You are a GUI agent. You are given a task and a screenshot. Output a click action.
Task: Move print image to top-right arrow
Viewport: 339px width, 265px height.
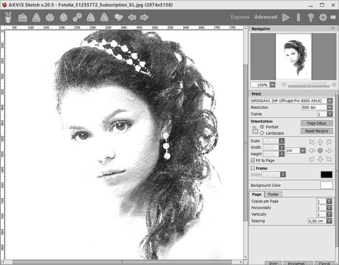pos(329,142)
